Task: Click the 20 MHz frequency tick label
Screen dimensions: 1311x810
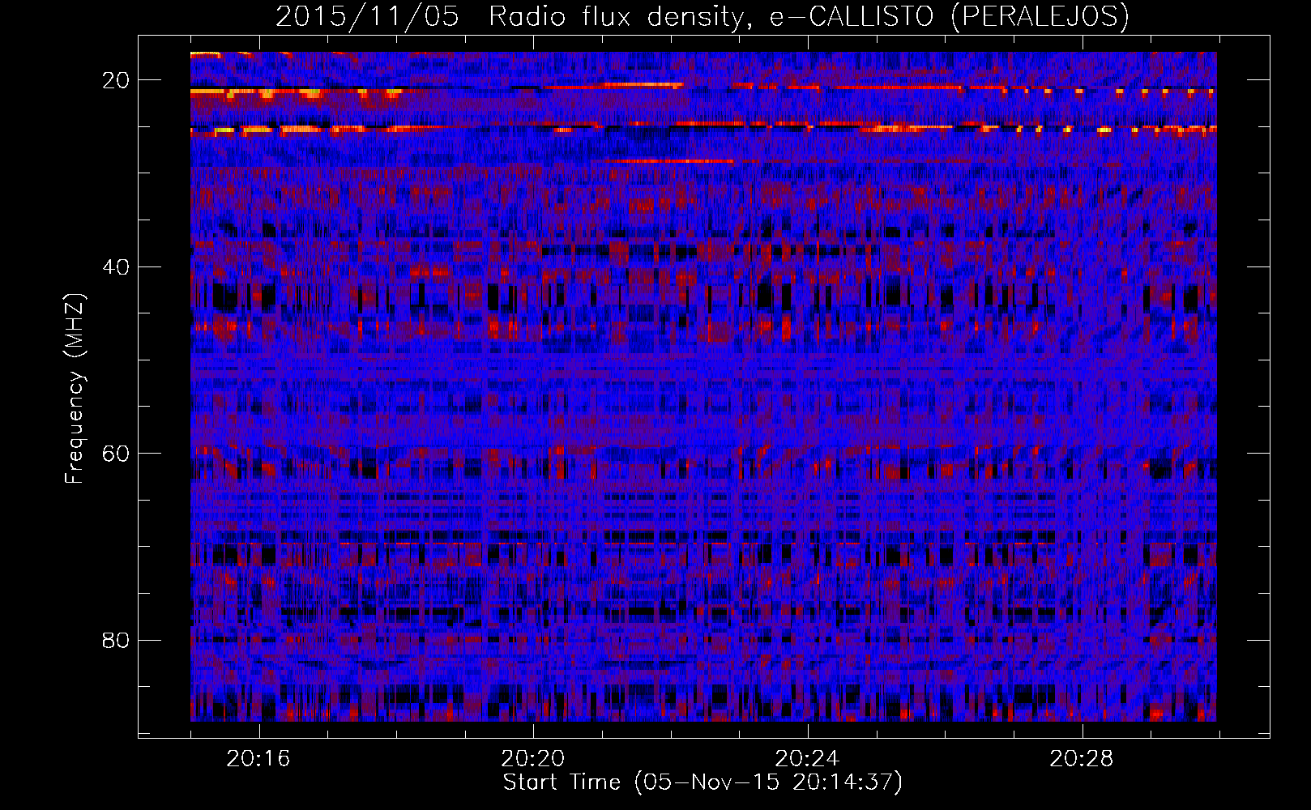Action: pos(117,80)
